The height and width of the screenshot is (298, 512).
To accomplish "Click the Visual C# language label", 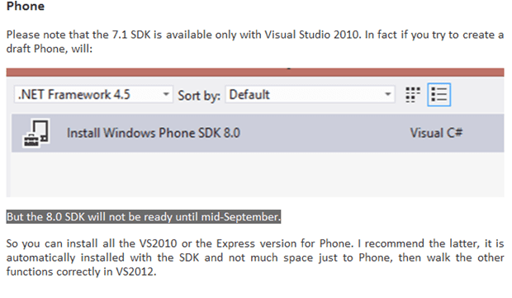I will (436, 133).
